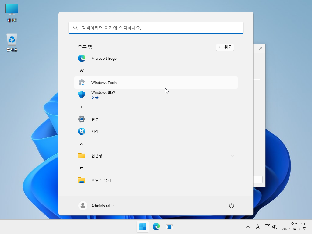312x234 pixels.
Task: Jump to the ㅅ letter header
Action: pos(81,107)
